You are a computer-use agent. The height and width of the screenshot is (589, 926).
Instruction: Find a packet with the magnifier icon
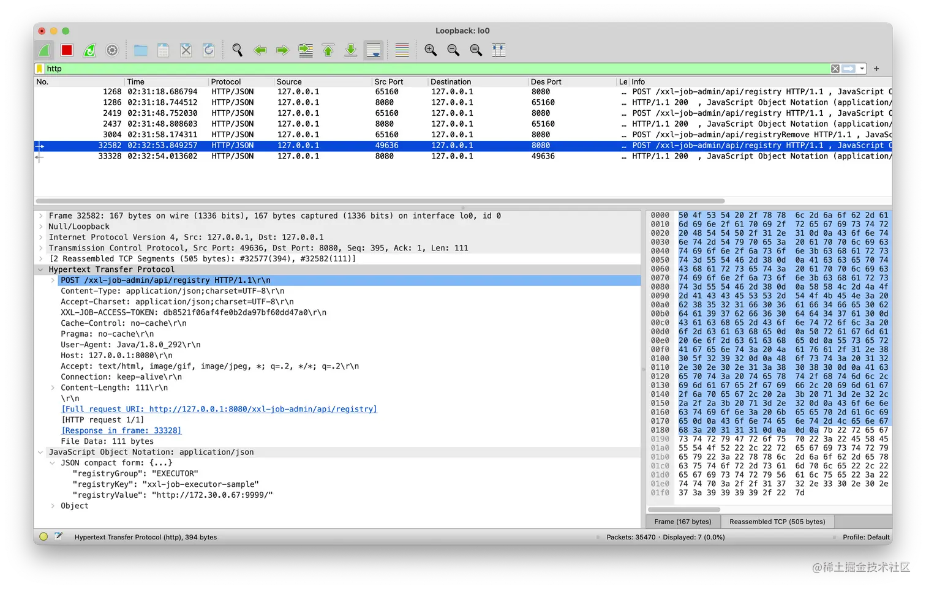click(238, 50)
